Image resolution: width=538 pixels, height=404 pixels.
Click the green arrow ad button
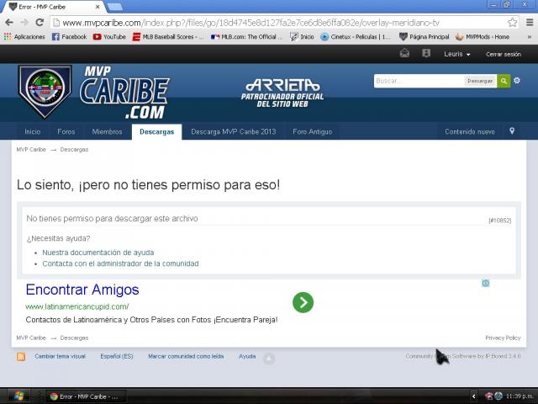coord(303,302)
